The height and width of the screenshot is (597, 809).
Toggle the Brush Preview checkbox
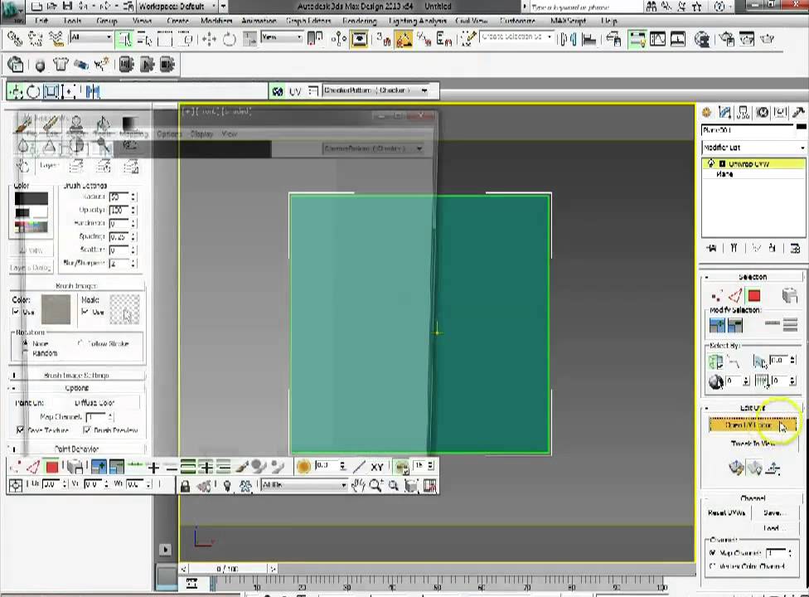(x=87, y=430)
